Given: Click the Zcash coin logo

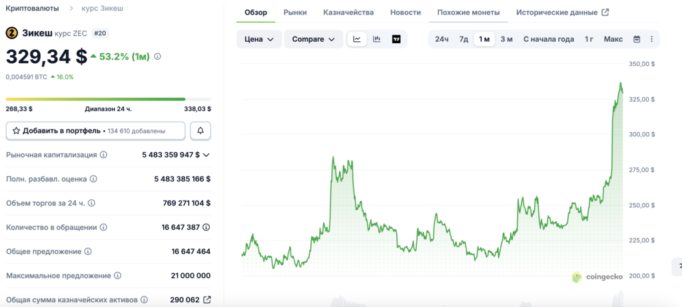Looking at the screenshot, I should pyautogui.click(x=11, y=33).
